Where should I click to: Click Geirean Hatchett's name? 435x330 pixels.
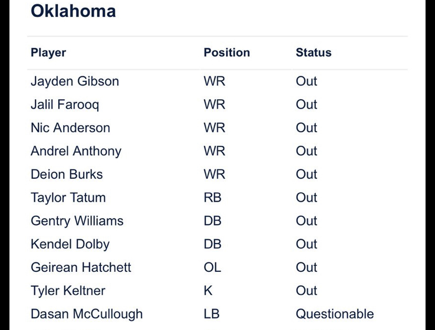coord(81,268)
